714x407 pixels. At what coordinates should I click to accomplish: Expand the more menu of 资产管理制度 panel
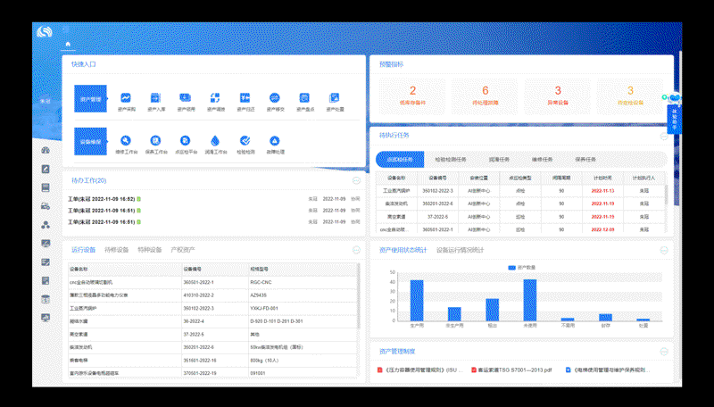(x=664, y=352)
